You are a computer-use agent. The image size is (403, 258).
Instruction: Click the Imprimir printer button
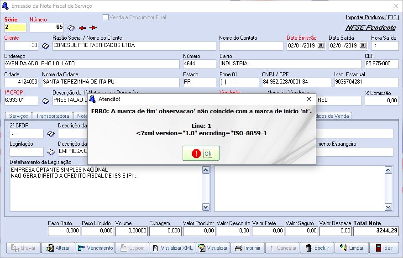[x=248, y=248]
